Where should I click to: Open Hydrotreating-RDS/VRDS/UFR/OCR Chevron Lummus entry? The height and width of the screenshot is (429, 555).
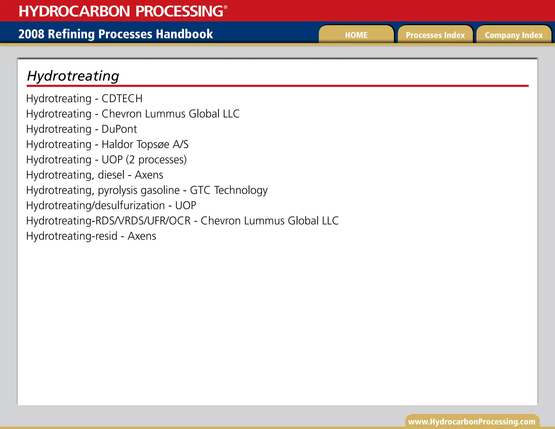tap(182, 221)
